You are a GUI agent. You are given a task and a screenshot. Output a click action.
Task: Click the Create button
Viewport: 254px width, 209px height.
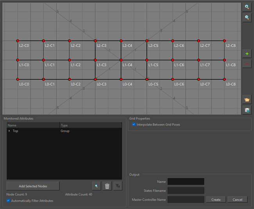click(216, 200)
